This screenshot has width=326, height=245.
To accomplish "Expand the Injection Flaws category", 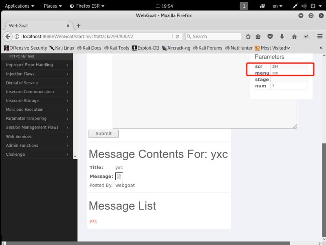I will coord(37,74).
